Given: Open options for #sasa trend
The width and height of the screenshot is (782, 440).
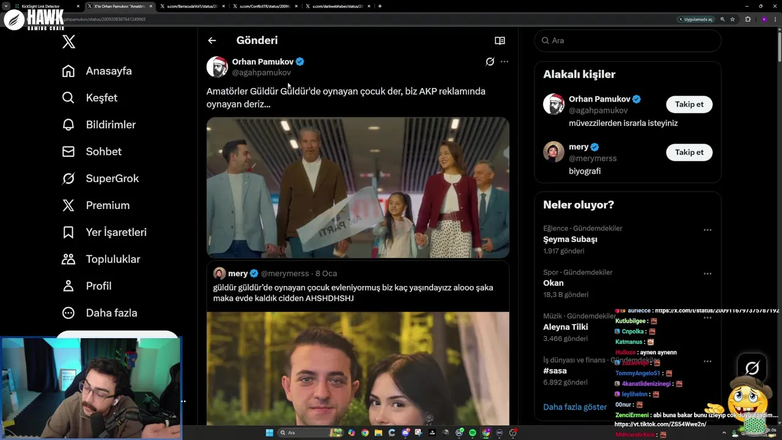Looking at the screenshot, I should 707,362.
